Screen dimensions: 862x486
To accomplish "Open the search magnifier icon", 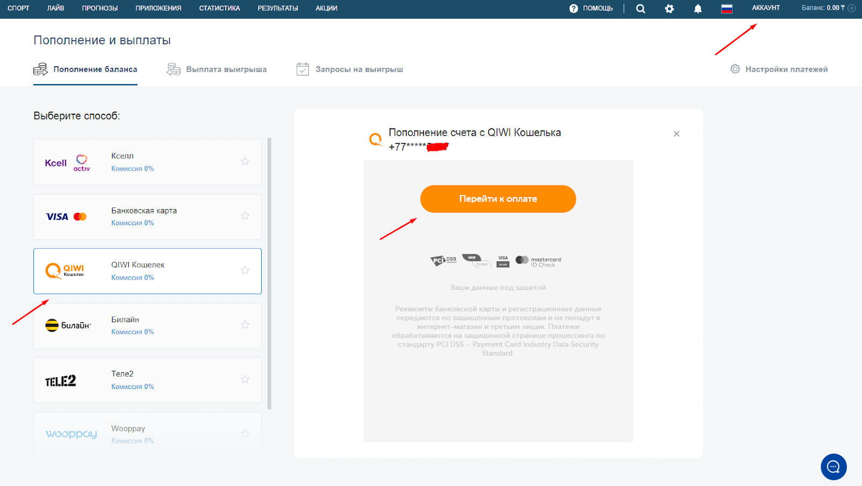I will point(641,9).
